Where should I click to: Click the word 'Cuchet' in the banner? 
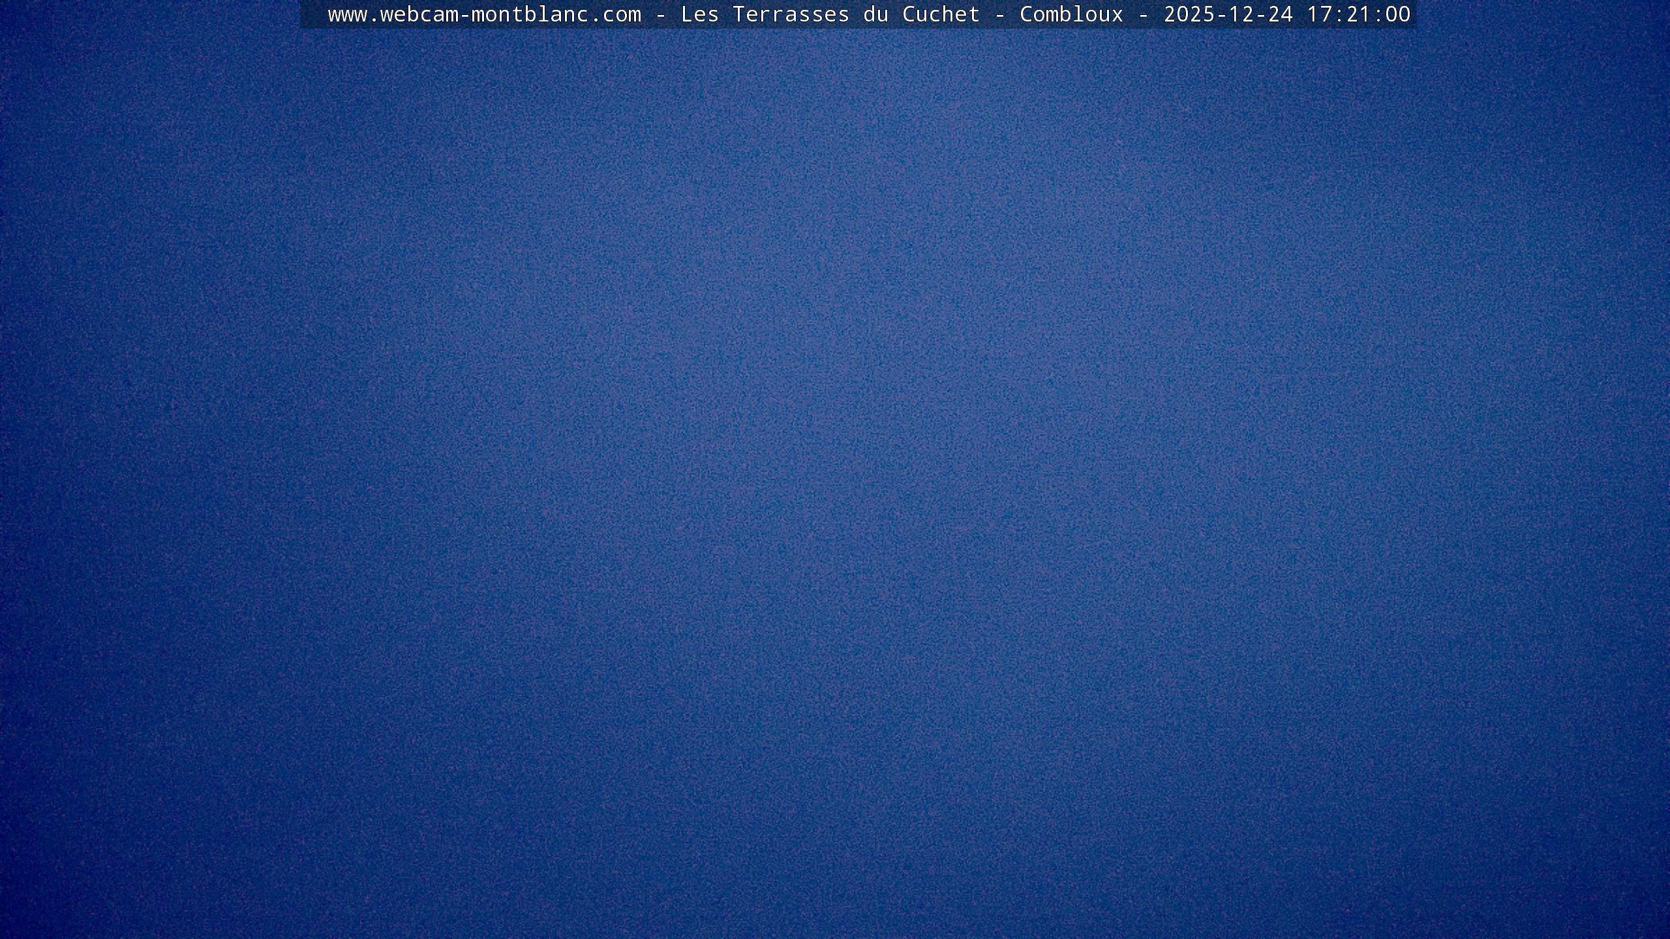coord(941,14)
